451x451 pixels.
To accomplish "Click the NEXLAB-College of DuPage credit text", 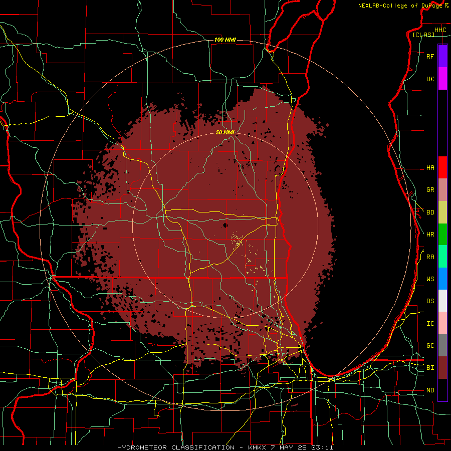I will (x=400, y=6).
